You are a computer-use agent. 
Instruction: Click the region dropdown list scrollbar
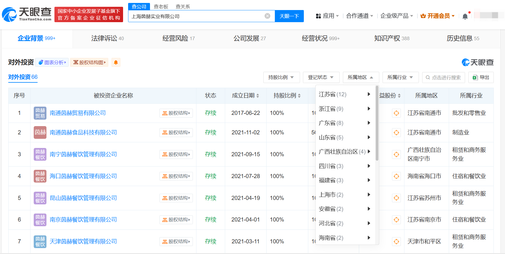(x=377, y=124)
